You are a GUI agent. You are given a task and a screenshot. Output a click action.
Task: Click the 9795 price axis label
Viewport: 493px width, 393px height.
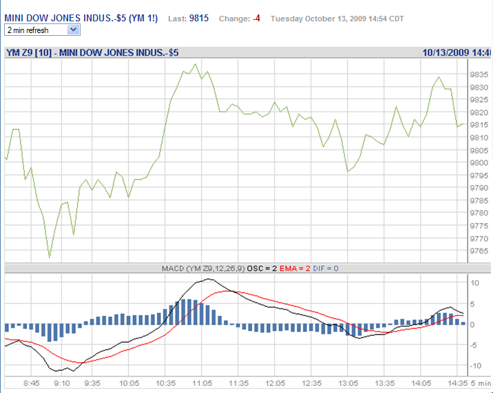(x=479, y=176)
